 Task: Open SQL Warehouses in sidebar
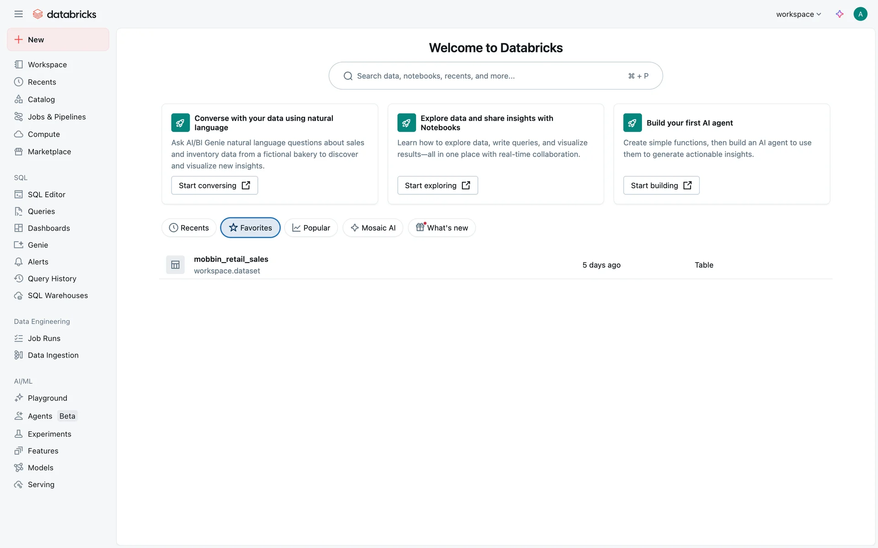58,295
